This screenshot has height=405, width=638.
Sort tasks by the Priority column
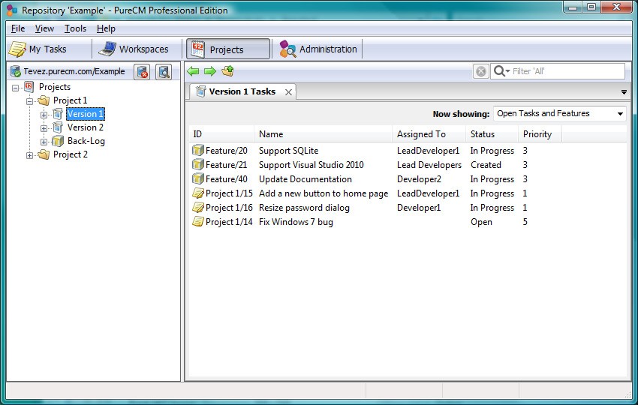pyautogui.click(x=539, y=134)
